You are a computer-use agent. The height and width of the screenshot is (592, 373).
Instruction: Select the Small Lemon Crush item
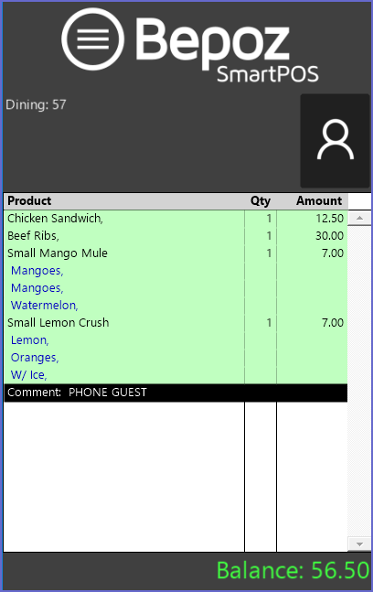[176, 322]
